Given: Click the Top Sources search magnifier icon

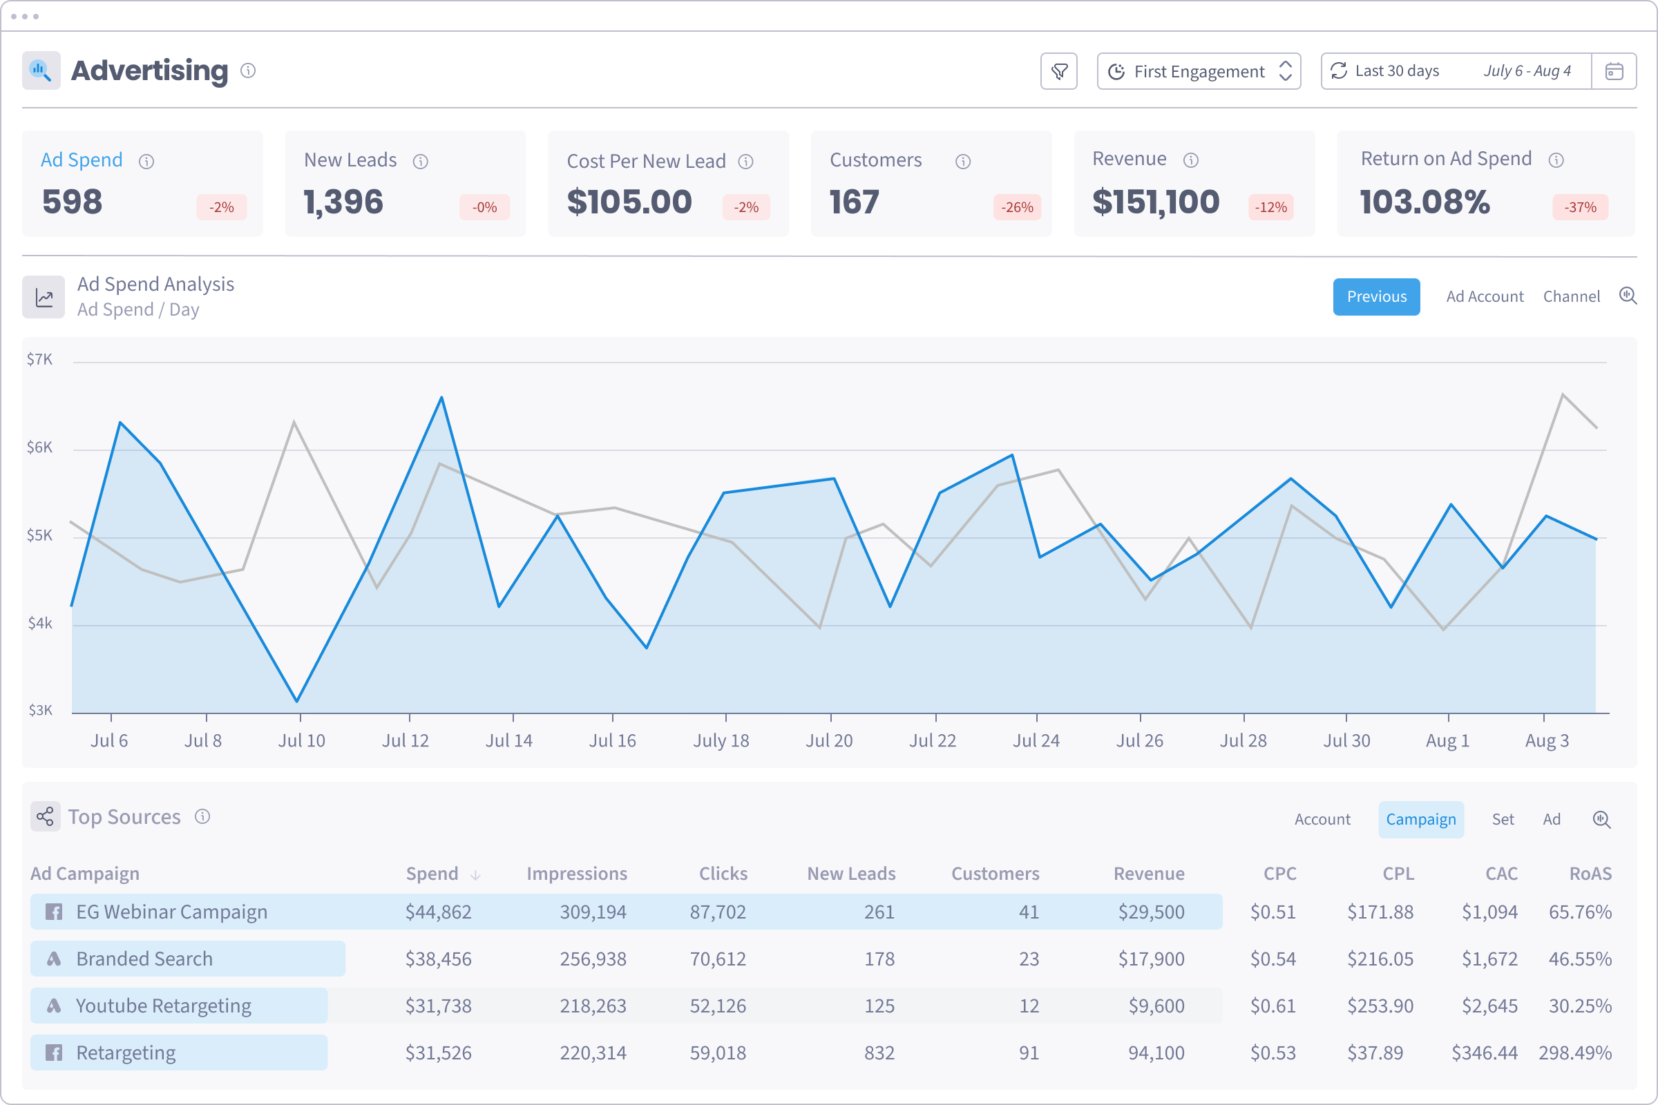Looking at the screenshot, I should click(1601, 819).
